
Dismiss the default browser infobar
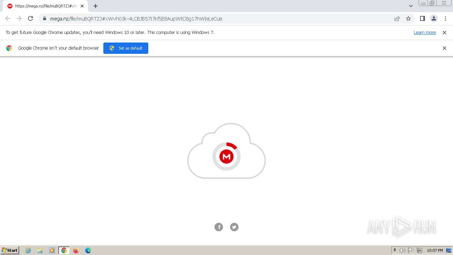point(445,48)
